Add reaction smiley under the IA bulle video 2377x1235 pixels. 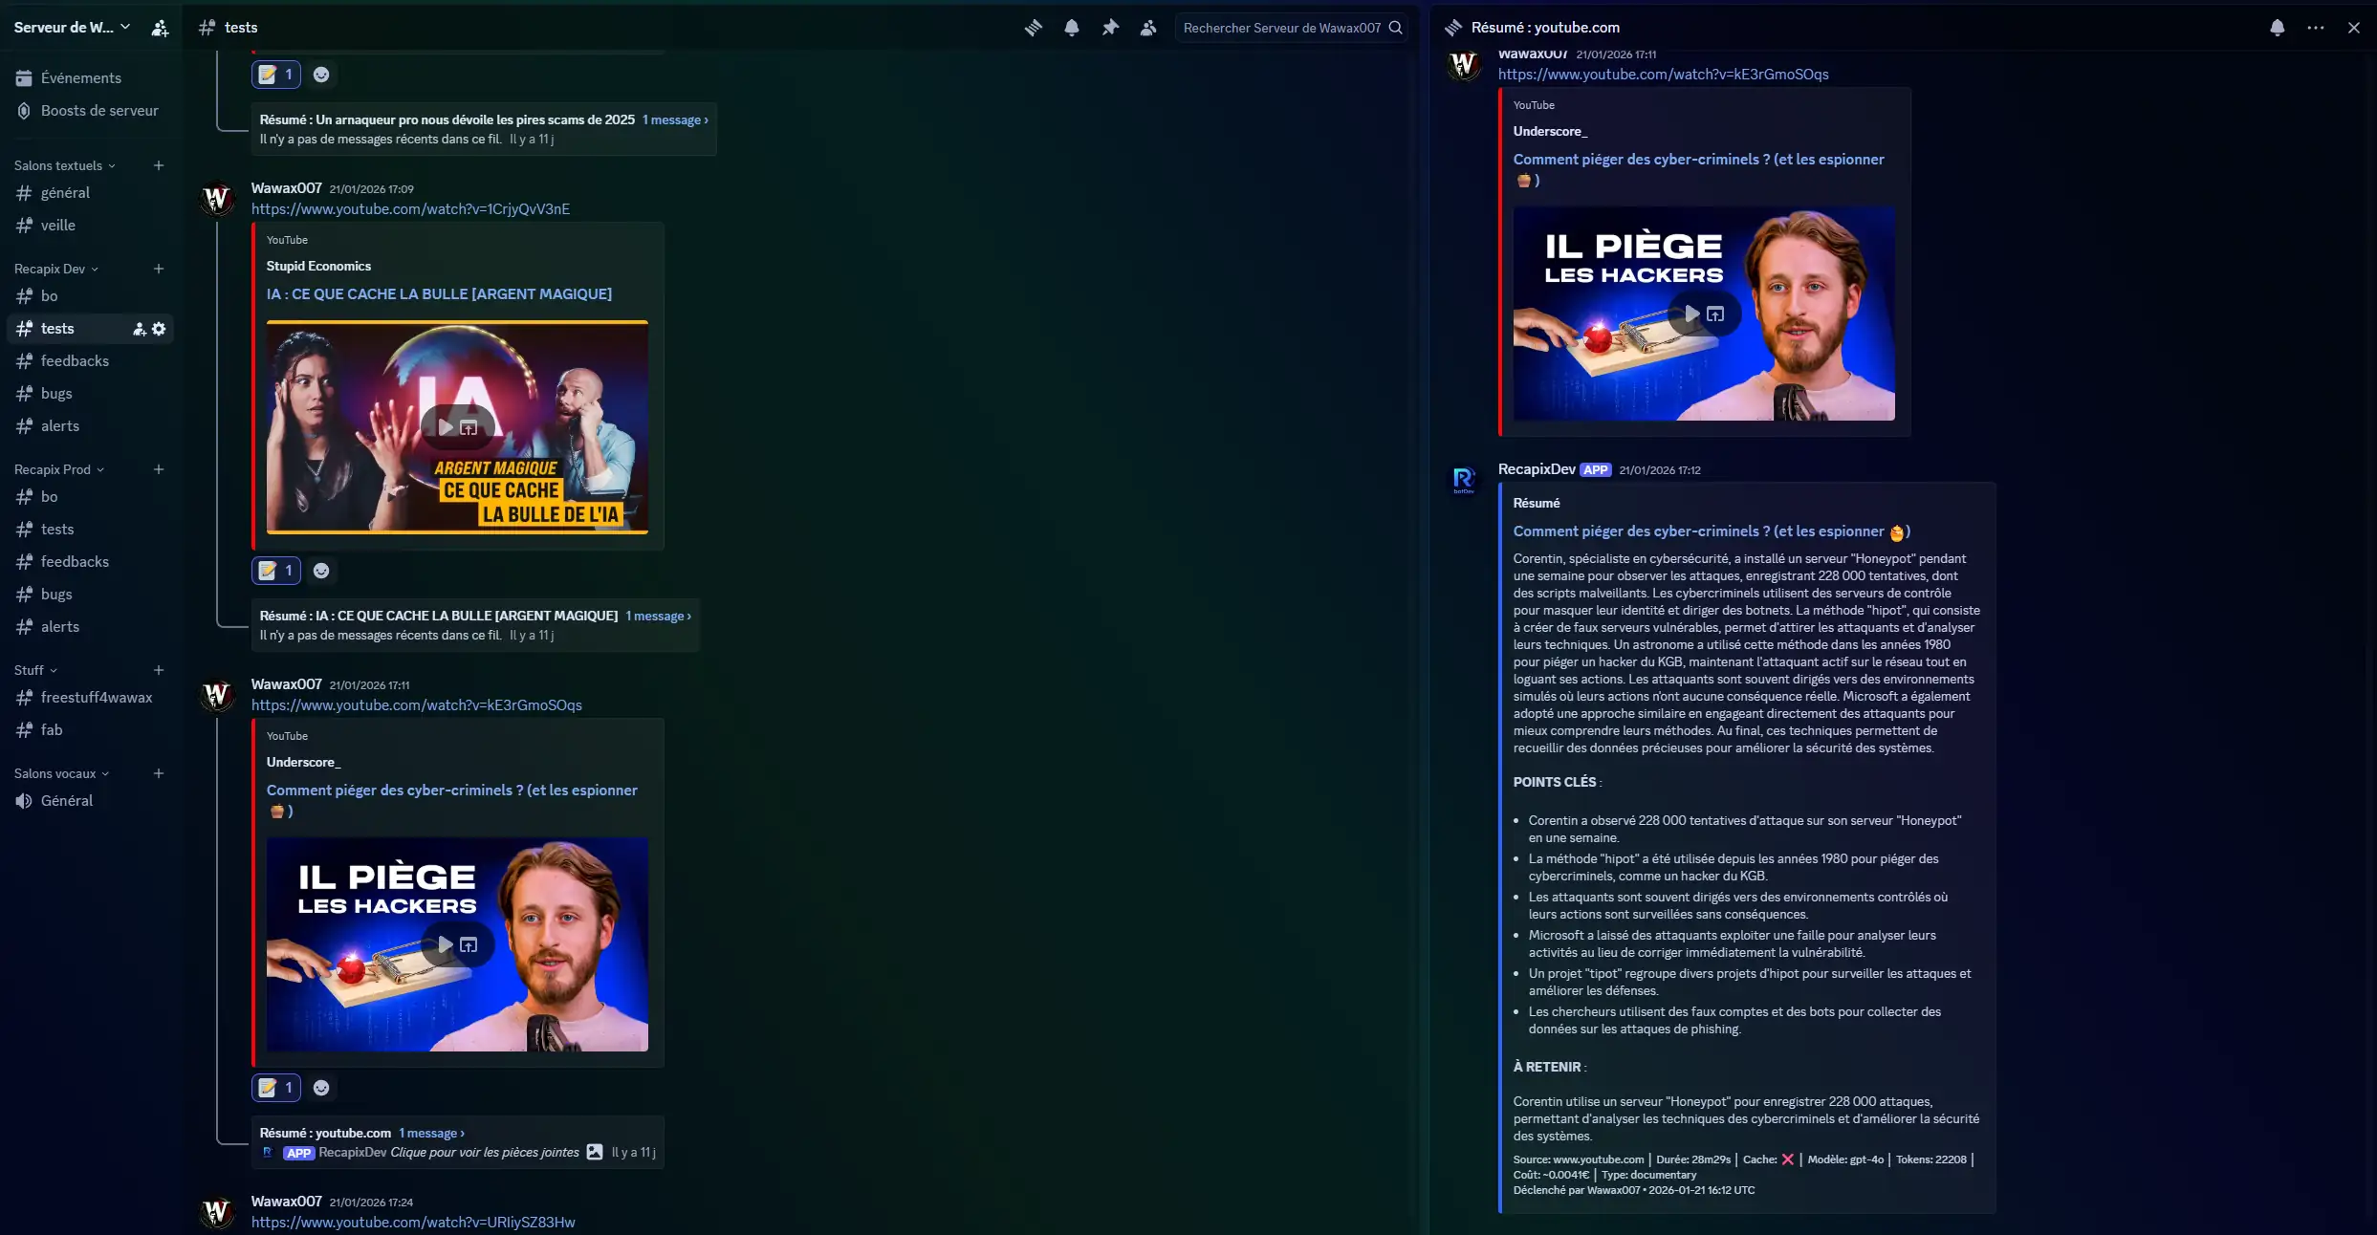[x=321, y=571]
